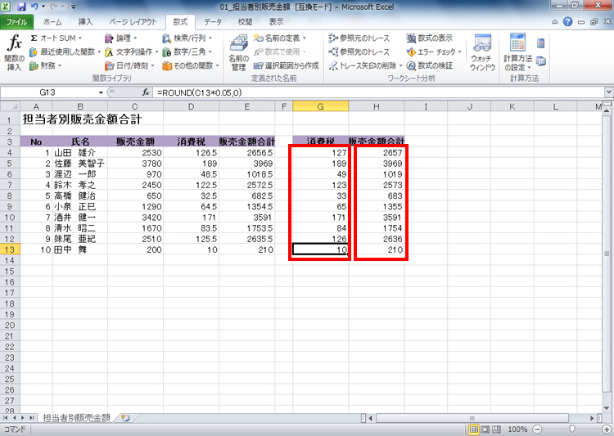Click Trace Dependents (参照先のトレース)
This screenshot has height=436, width=614.
[x=359, y=52]
